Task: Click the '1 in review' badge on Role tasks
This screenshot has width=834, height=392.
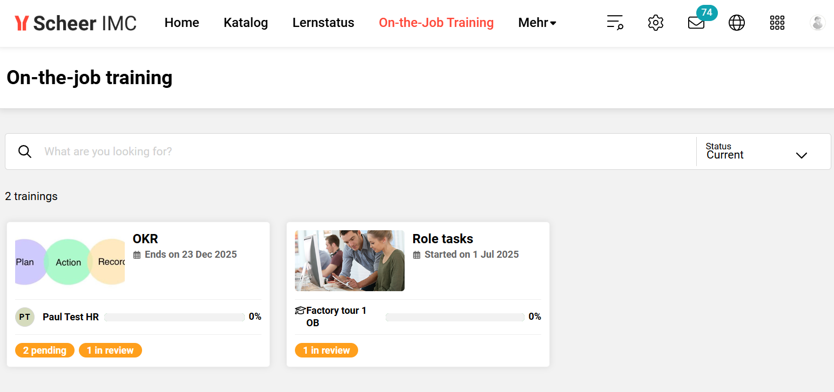Action: [x=326, y=350]
